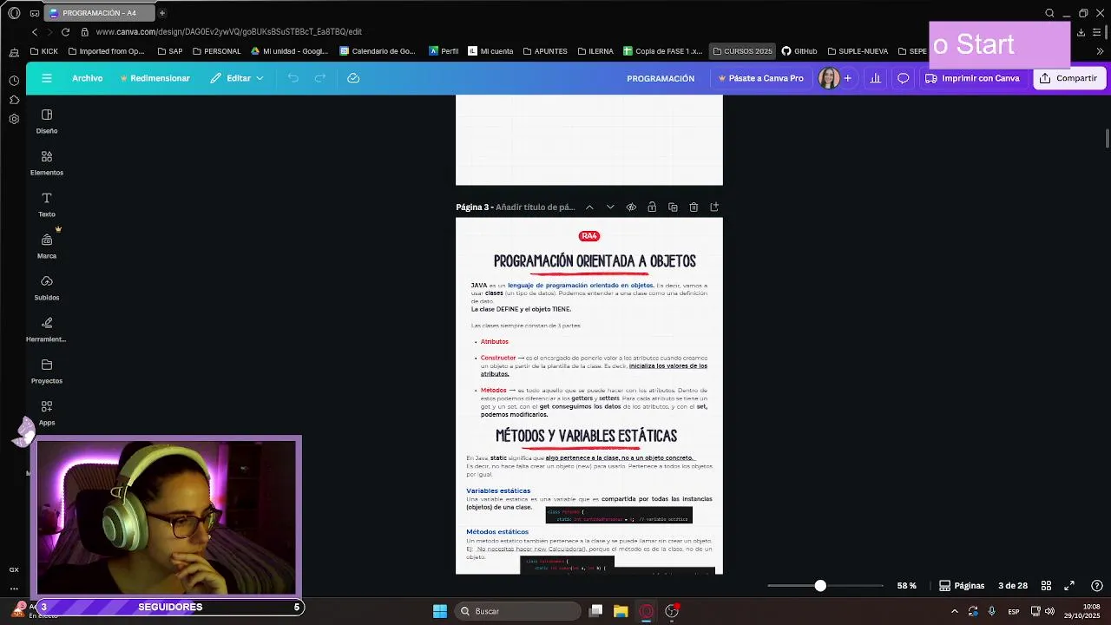
Task: Open the APUNTES bookmark folder
Action: tap(544, 51)
